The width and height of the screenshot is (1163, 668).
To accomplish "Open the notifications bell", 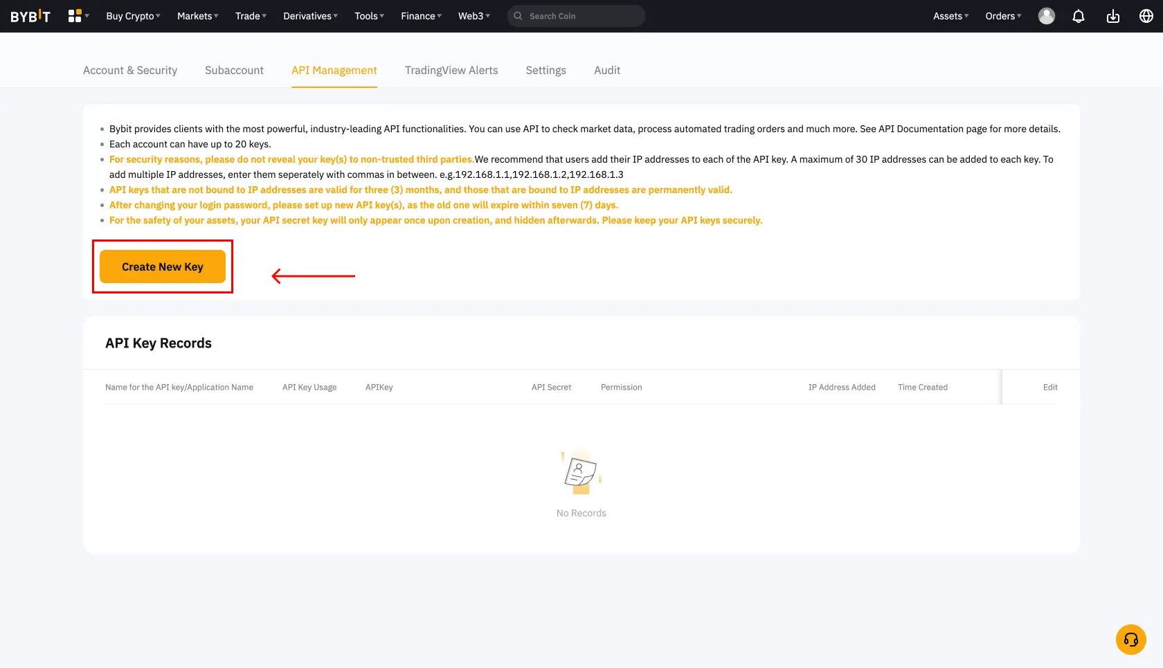I will click(x=1078, y=16).
